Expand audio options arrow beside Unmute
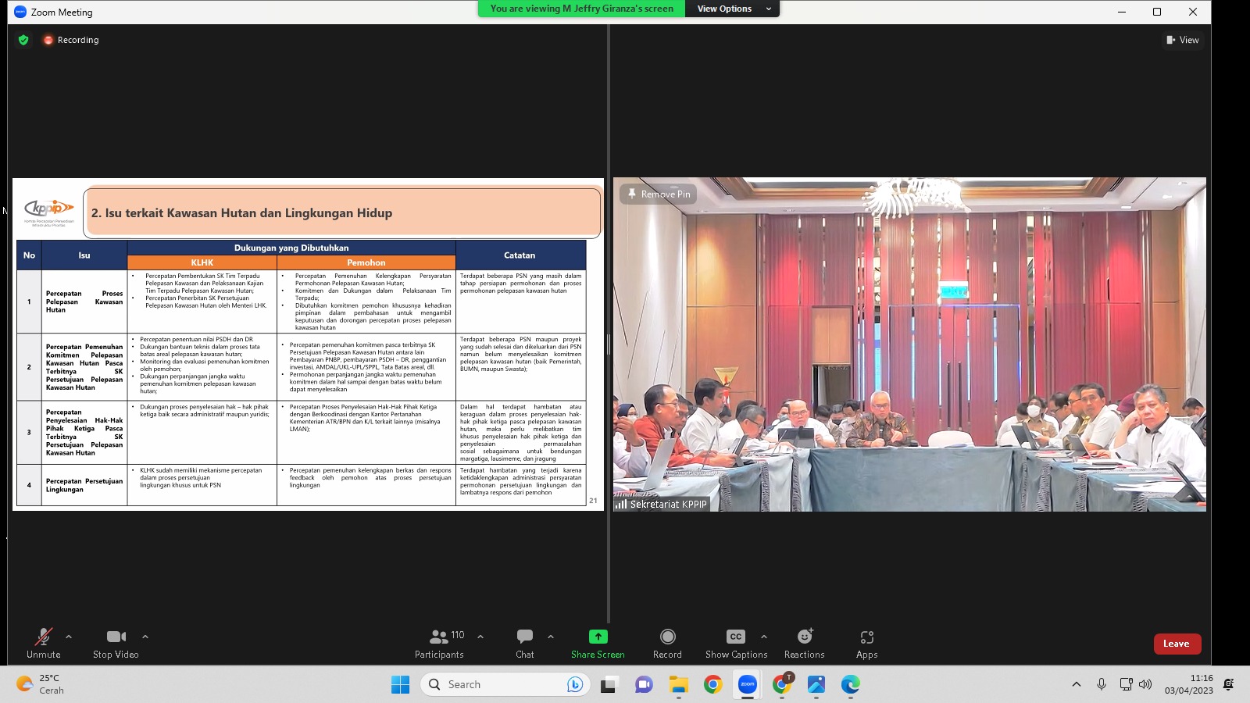1250x703 pixels. pyautogui.click(x=69, y=637)
